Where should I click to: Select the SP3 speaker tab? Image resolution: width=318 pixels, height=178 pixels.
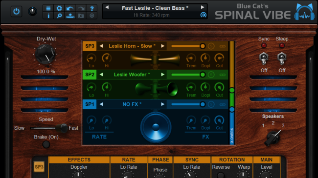pyautogui.click(x=90, y=46)
